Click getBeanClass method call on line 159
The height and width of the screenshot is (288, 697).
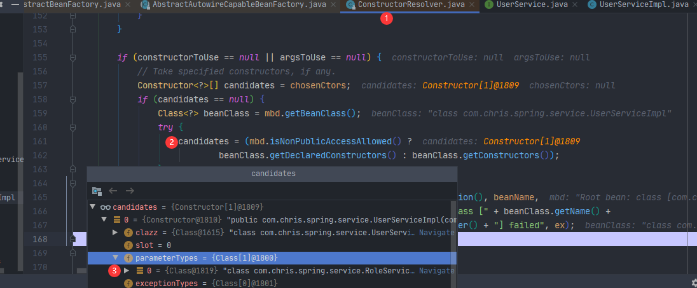coord(315,113)
